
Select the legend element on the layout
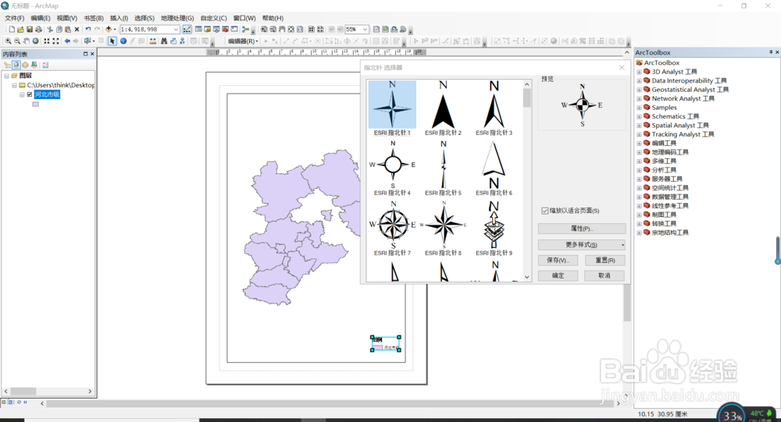coord(386,344)
